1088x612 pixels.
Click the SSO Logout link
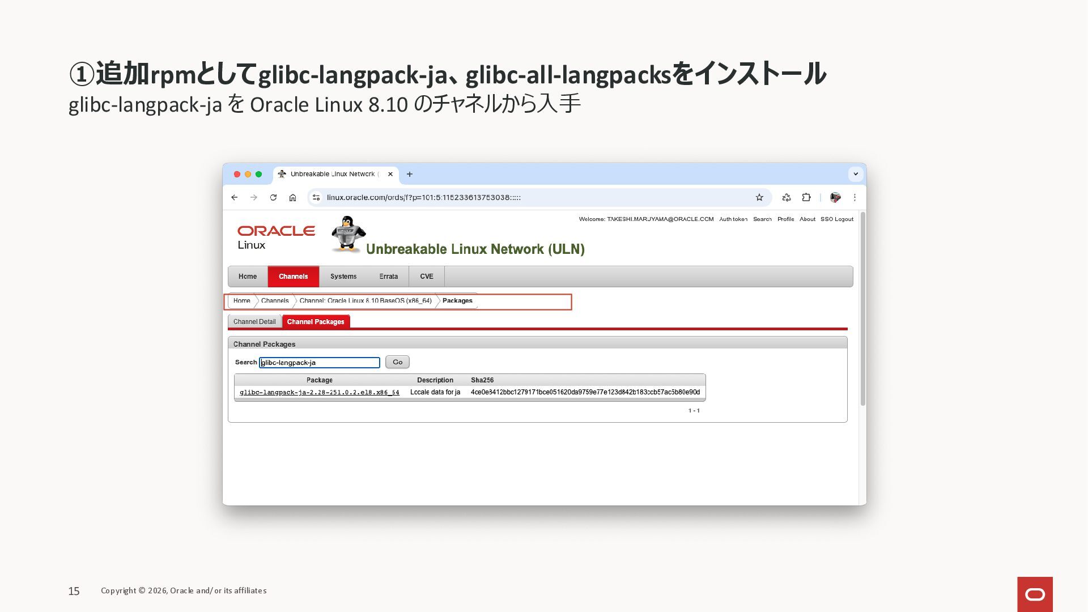click(836, 219)
